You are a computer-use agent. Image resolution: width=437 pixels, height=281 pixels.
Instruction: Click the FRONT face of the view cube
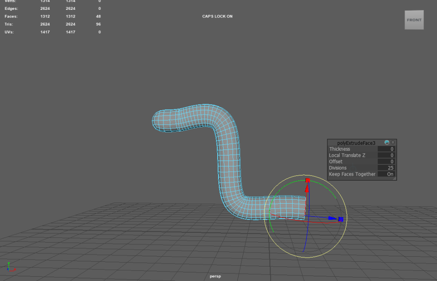click(414, 20)
